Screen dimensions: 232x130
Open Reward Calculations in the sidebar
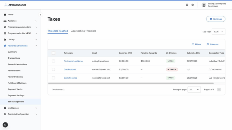click(17, 64)
